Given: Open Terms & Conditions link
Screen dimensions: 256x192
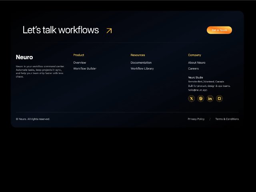Looking at the screenshot, I should click(227, 119).
